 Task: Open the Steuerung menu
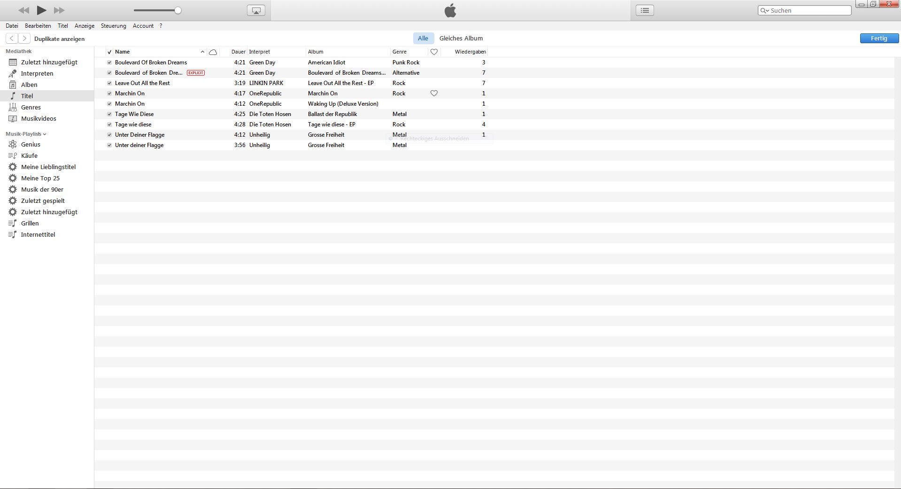tap(114, 26)
